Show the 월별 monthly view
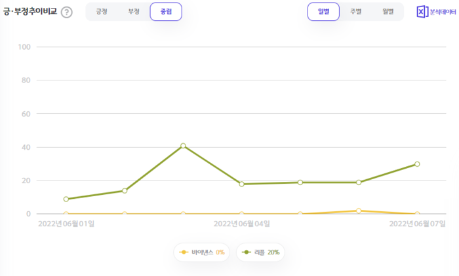The image size is (459, 276). pyautogui.click(x=388, y=12)
